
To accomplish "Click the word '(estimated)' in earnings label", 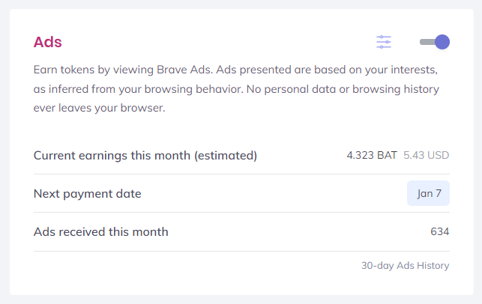I will click(226, 156).
